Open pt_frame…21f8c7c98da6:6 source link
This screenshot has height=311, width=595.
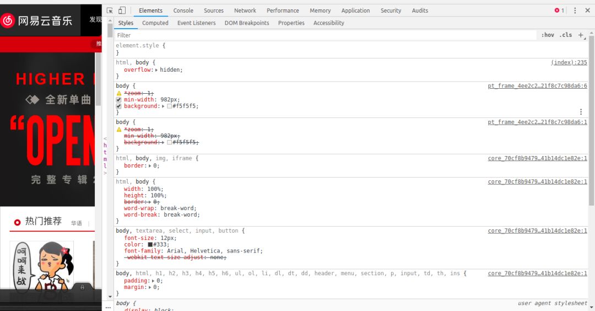(x=537, y=86)
